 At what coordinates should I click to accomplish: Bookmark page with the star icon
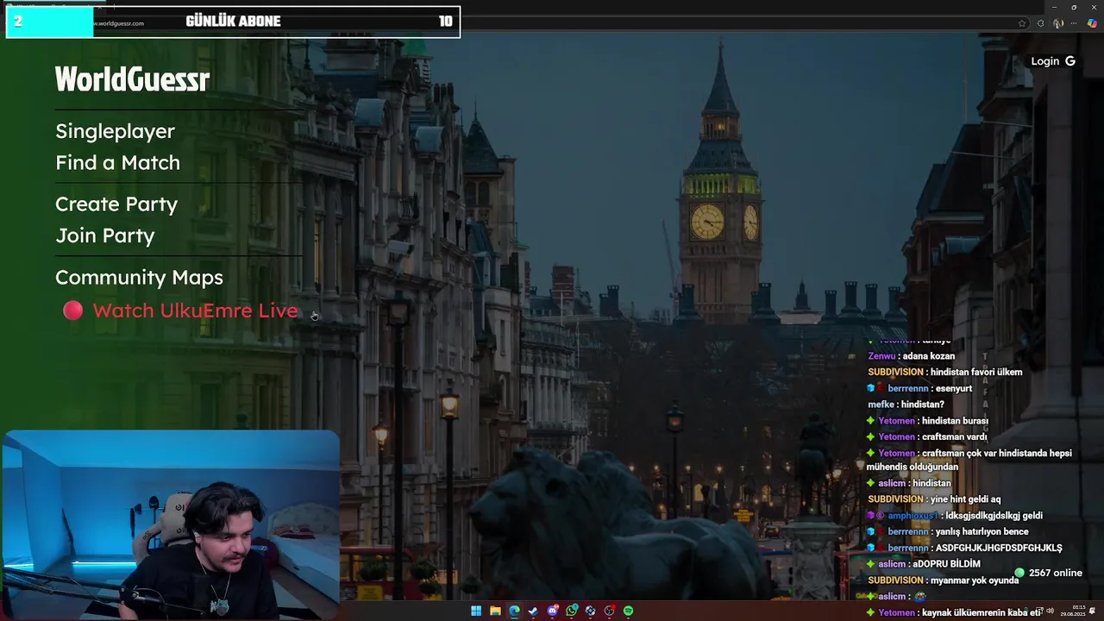(1022, 23)
